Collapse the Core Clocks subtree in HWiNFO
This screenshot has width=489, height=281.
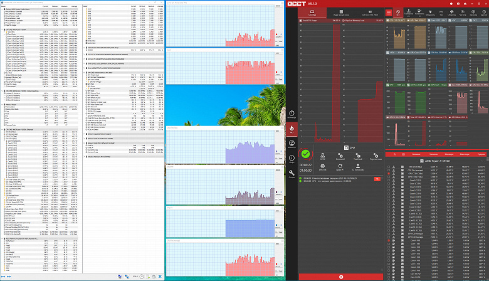(4, 34)
